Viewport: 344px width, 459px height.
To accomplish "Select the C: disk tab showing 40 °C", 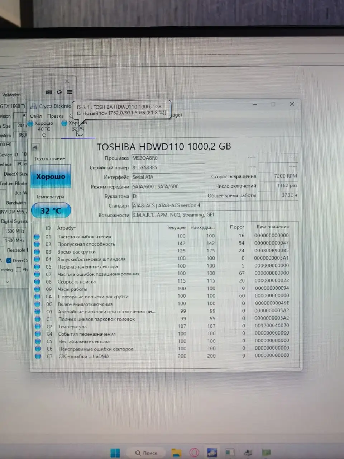I will click(x=44, y=129).
